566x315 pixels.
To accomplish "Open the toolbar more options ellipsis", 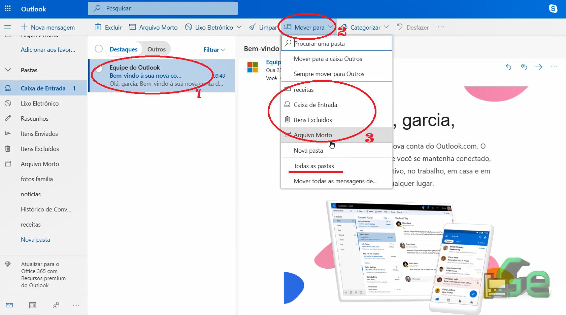I will coord(441,27).
